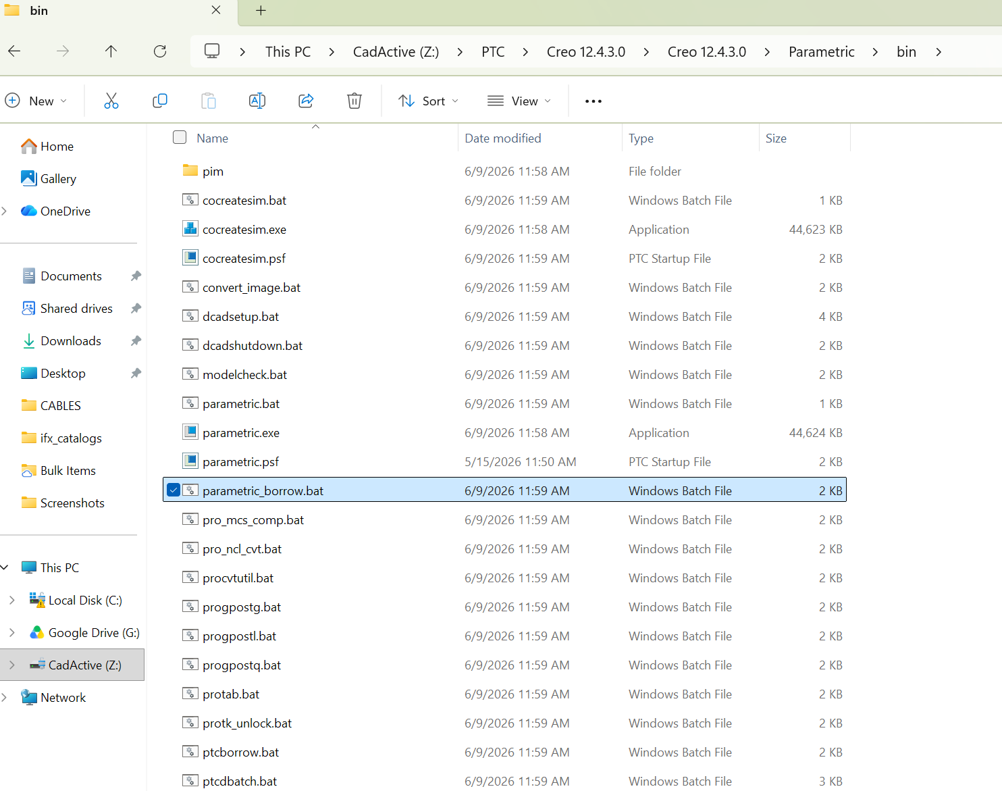
Task: Click the CadActive (Z:) breadcrumb
Action: click(396, 52)
